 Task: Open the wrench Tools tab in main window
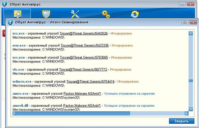[x=75, y=14]
